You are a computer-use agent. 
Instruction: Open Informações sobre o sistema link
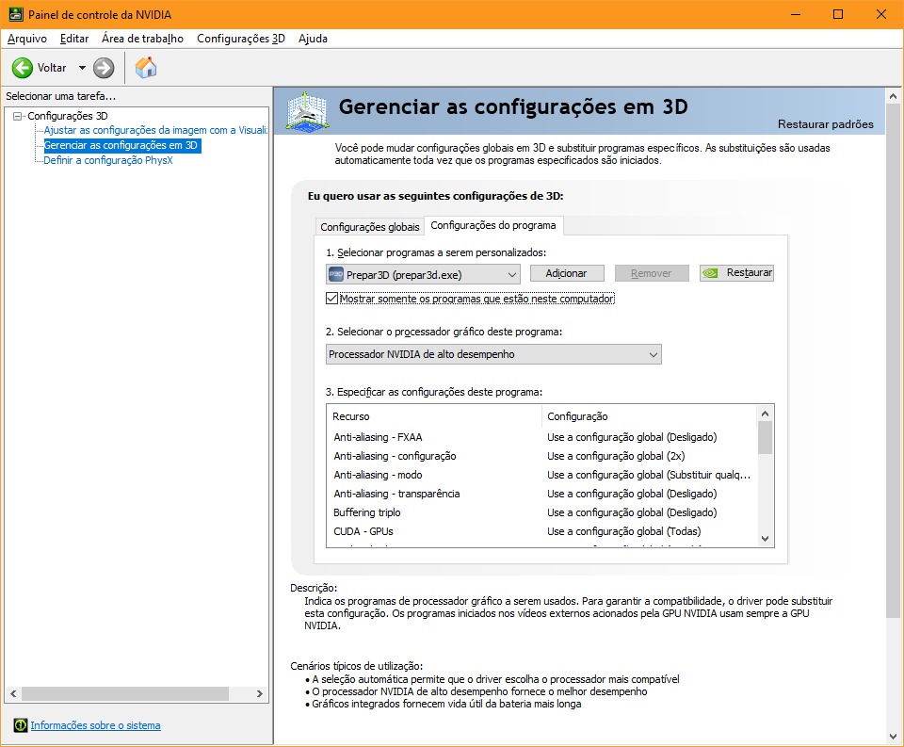click(x=96, y=725)
